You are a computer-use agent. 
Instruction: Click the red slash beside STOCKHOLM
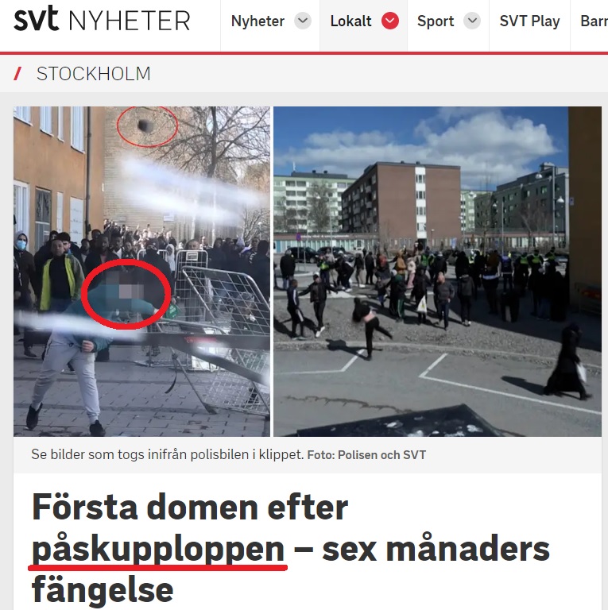(x=17, y=74)
